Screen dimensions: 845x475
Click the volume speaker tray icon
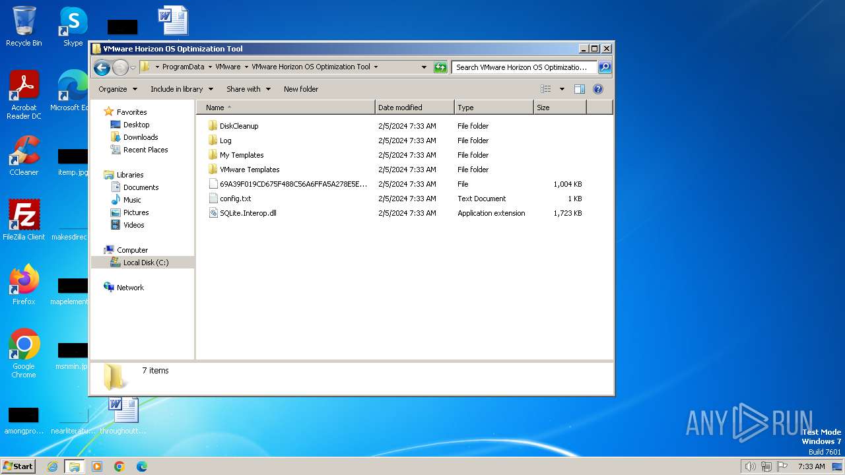coord(750,466)
